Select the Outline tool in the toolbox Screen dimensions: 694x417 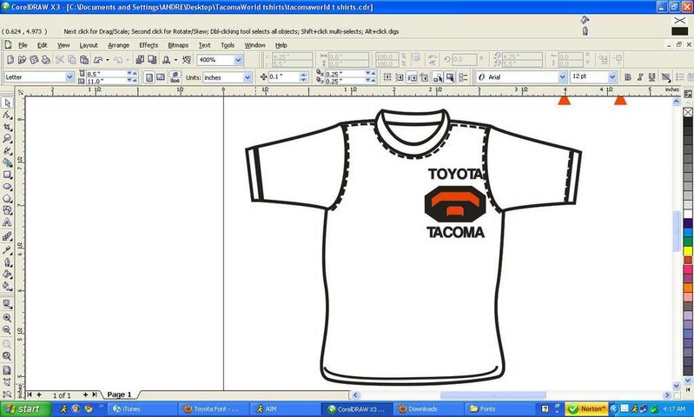point(7,262)
